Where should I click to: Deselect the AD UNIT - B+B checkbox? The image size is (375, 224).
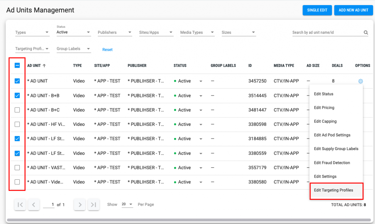click(17, 96)
